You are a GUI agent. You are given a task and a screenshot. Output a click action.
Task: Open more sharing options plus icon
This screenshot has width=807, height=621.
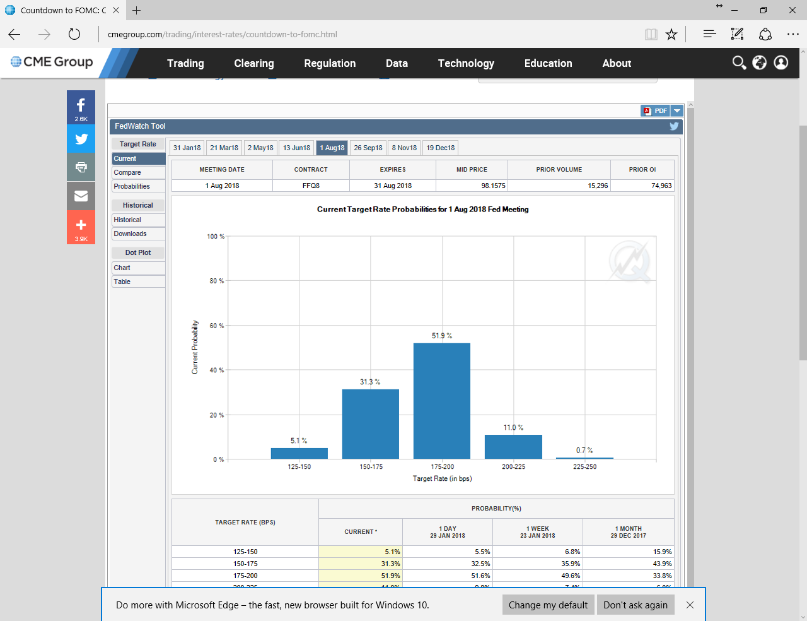tap(81, 226)
